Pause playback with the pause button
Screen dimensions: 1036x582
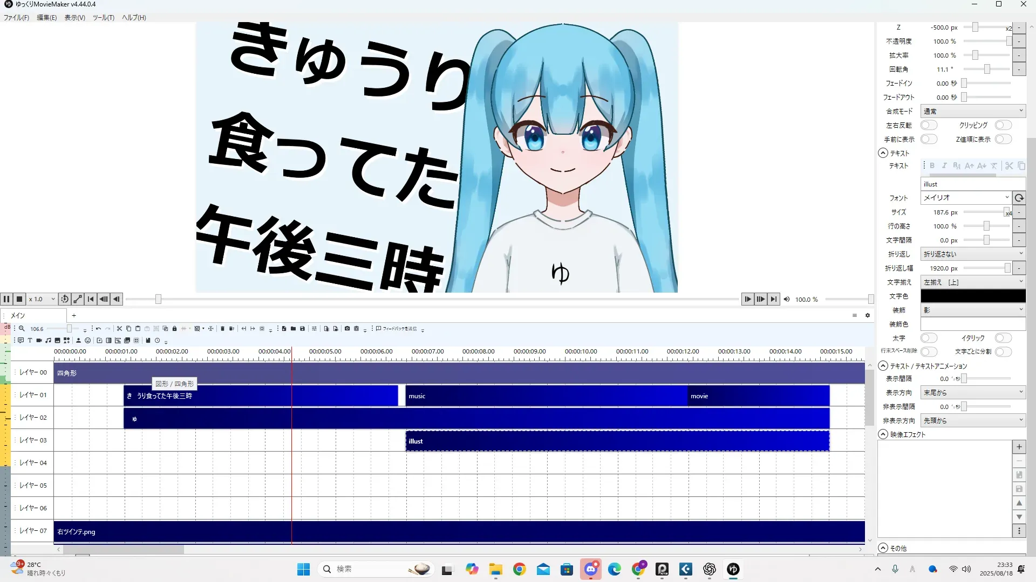tap(6, 299)
